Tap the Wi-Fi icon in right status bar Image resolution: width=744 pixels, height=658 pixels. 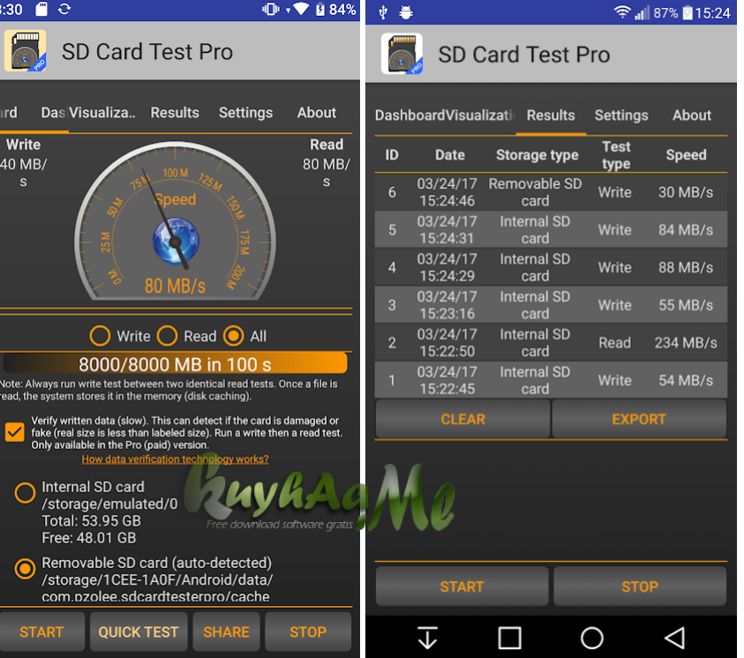click(622, 11)
